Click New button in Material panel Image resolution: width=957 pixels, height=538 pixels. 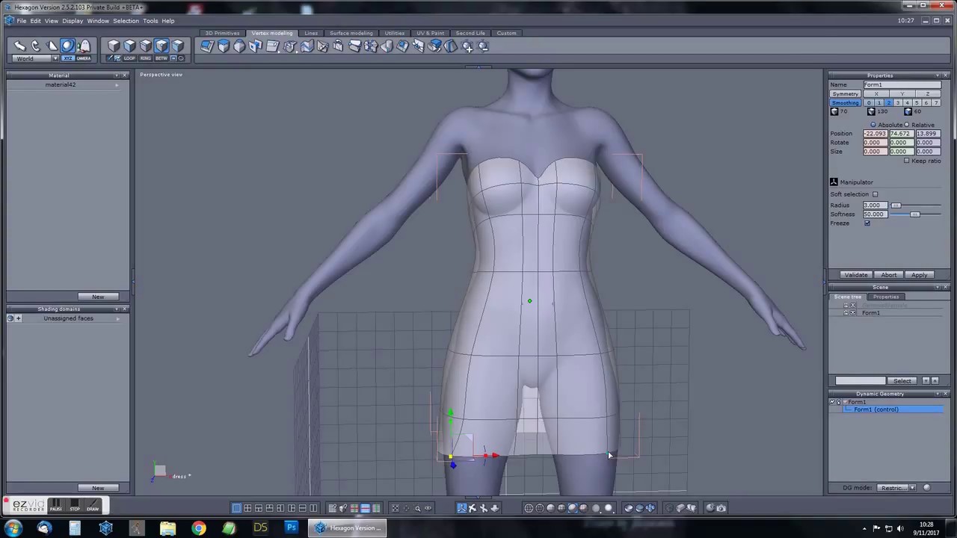[x=98, y=297]
